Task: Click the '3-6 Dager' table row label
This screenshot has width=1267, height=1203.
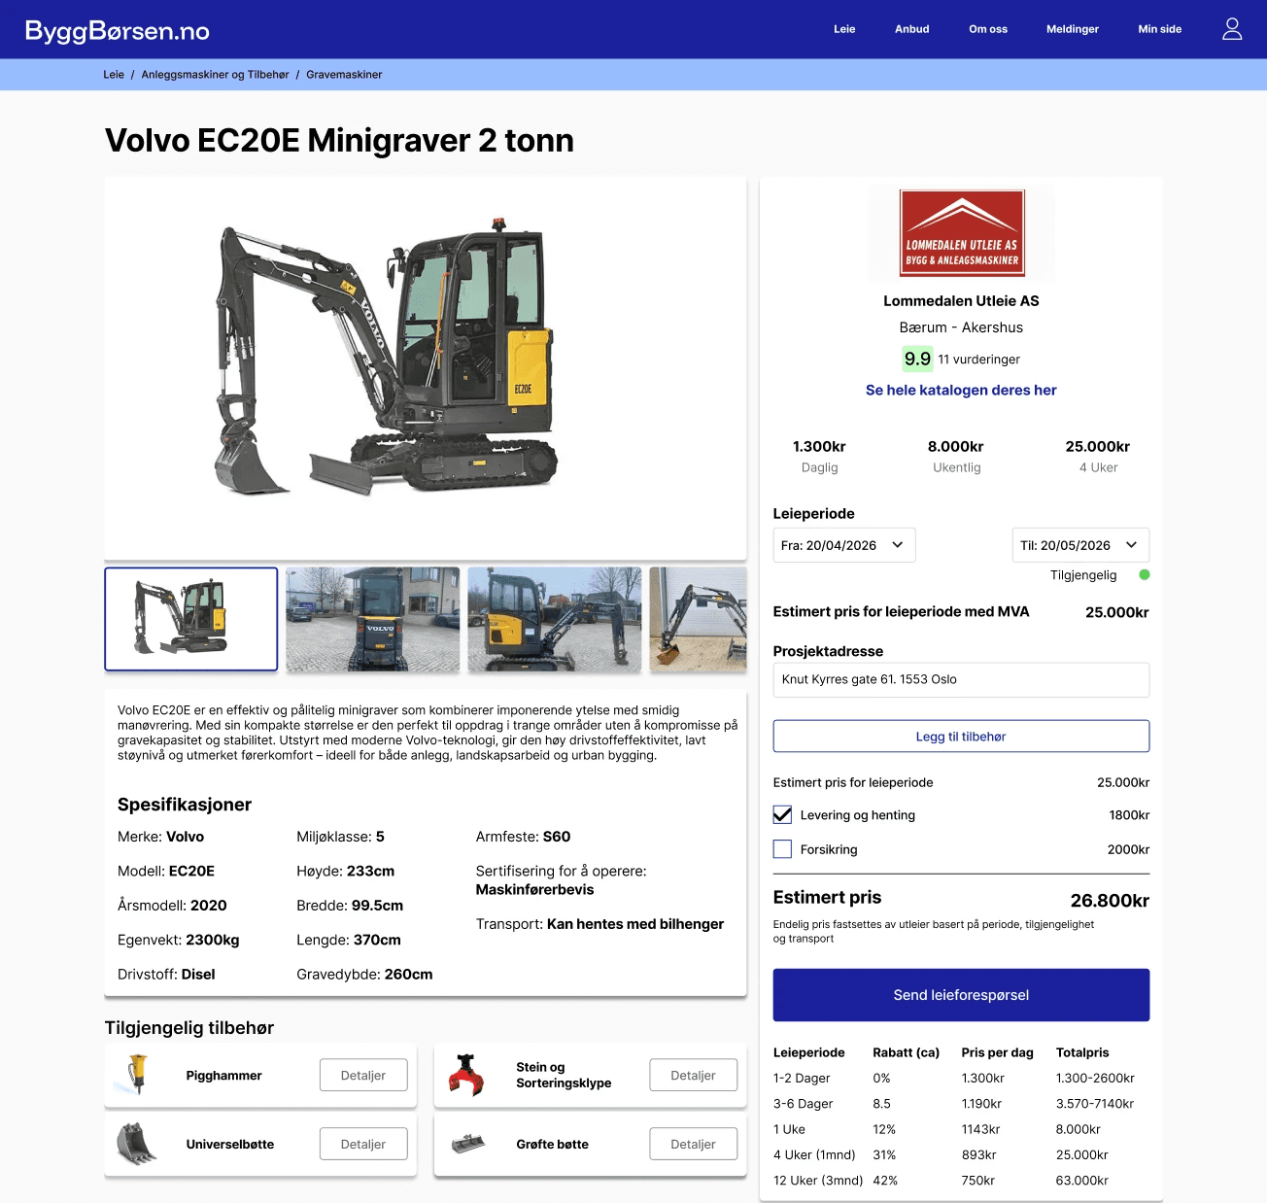Action: click(803, 1104)
